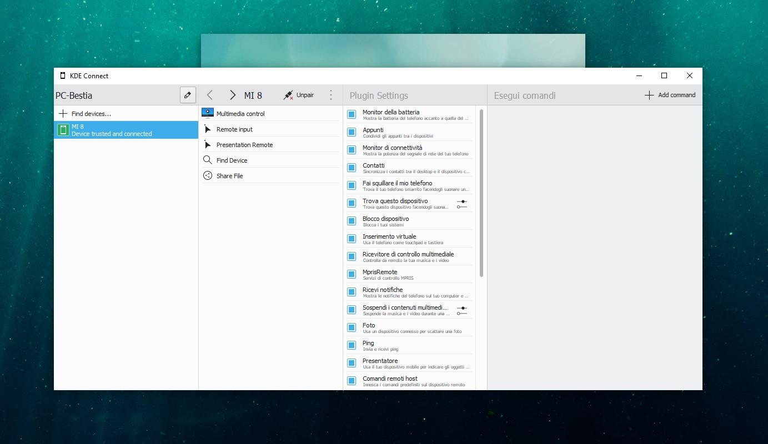Toggle Sospendi i contenuti multimediali checkbox
This screenshot has height=444, width=768.
point(352,310)
